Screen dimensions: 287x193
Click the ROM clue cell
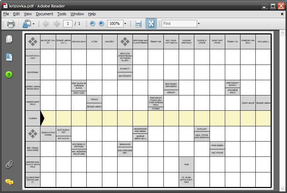tap(186, 164)
